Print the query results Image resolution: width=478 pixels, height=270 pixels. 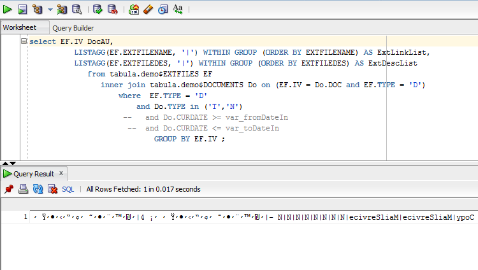[23, 189]
